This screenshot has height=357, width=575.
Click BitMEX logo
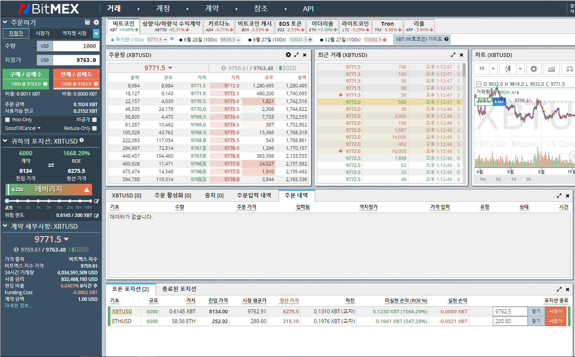tap(49, 9)
